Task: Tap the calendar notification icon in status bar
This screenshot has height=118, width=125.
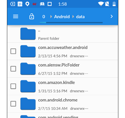Action: [x=20, y=4]
